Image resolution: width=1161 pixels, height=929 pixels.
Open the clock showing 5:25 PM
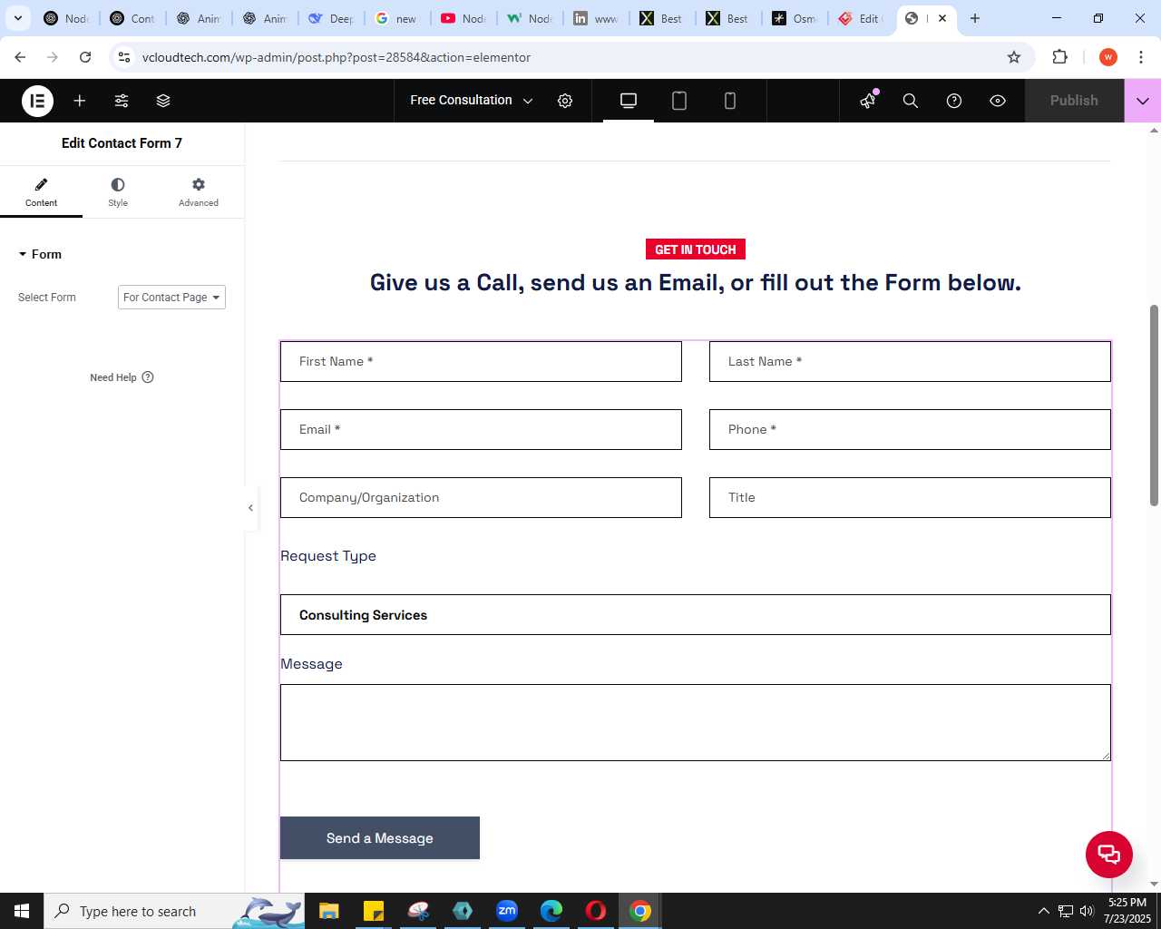click(x=1127, y=911)
